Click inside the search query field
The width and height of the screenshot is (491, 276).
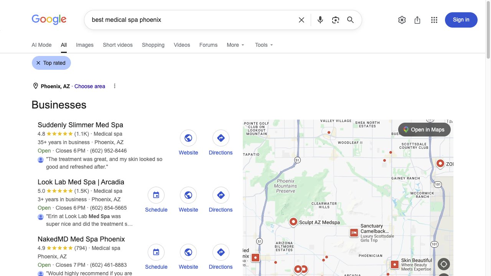click(192, 20)
